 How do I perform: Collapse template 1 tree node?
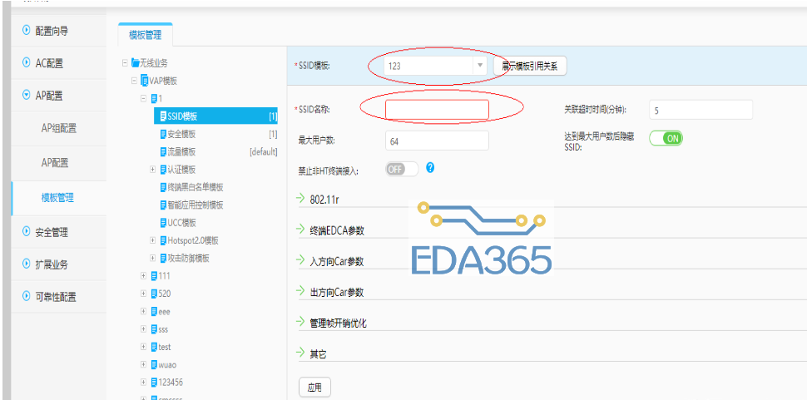[144, 98]
